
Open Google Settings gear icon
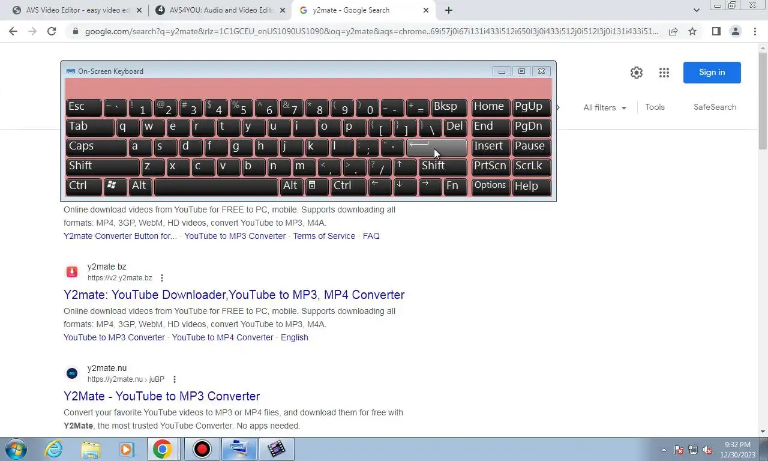tap(637, 73)
